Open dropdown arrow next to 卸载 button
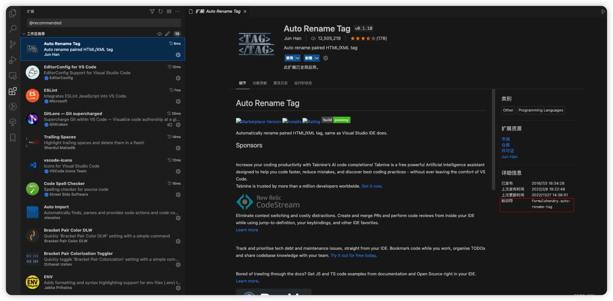This screenshot has height=301, width=613. (x=317, y=58)
